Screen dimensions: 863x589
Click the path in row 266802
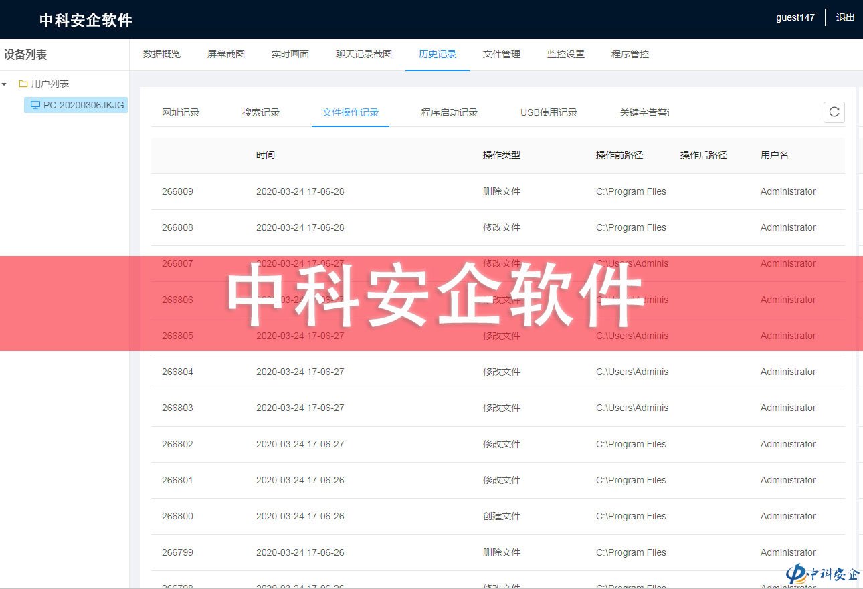[x=631, y=444]
